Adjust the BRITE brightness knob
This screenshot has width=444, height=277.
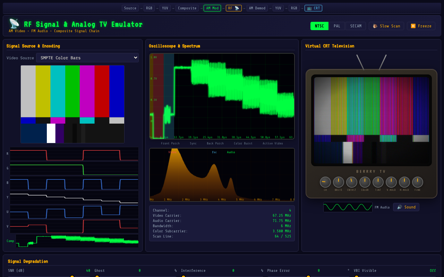339,182
